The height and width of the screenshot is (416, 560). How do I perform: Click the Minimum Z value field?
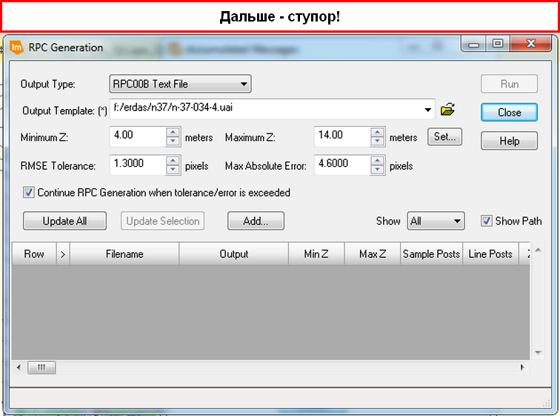pos(138,136)
